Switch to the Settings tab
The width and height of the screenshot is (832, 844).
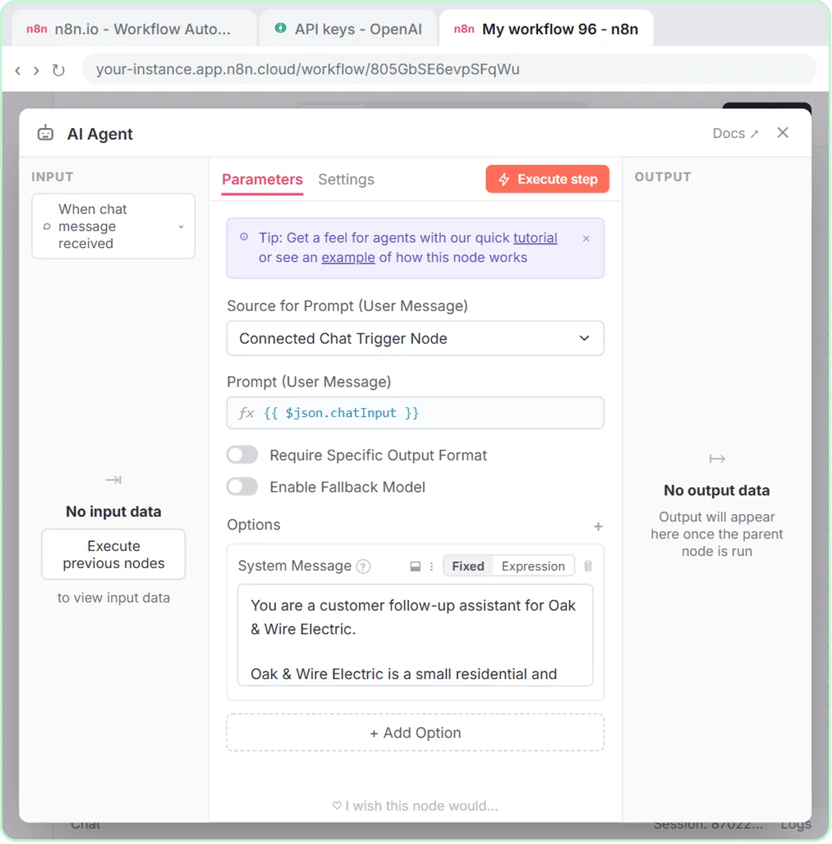tap(346, 179)
